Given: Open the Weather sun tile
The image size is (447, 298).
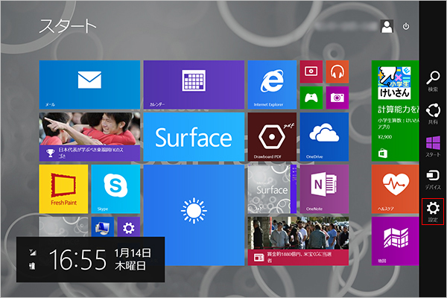Looking at the screenshot, I should pyautogui.click(x=194, y=215).
